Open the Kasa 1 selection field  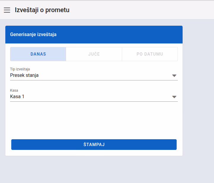94,97
